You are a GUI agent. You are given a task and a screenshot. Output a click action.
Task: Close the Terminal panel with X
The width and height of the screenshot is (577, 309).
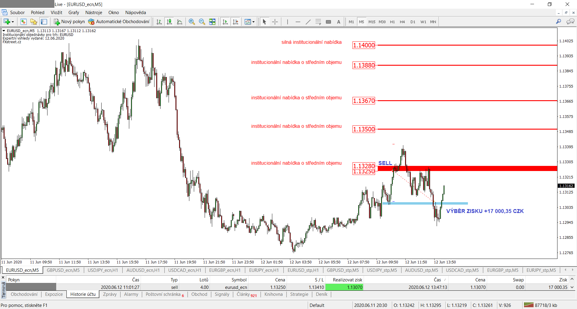[3, 278]
